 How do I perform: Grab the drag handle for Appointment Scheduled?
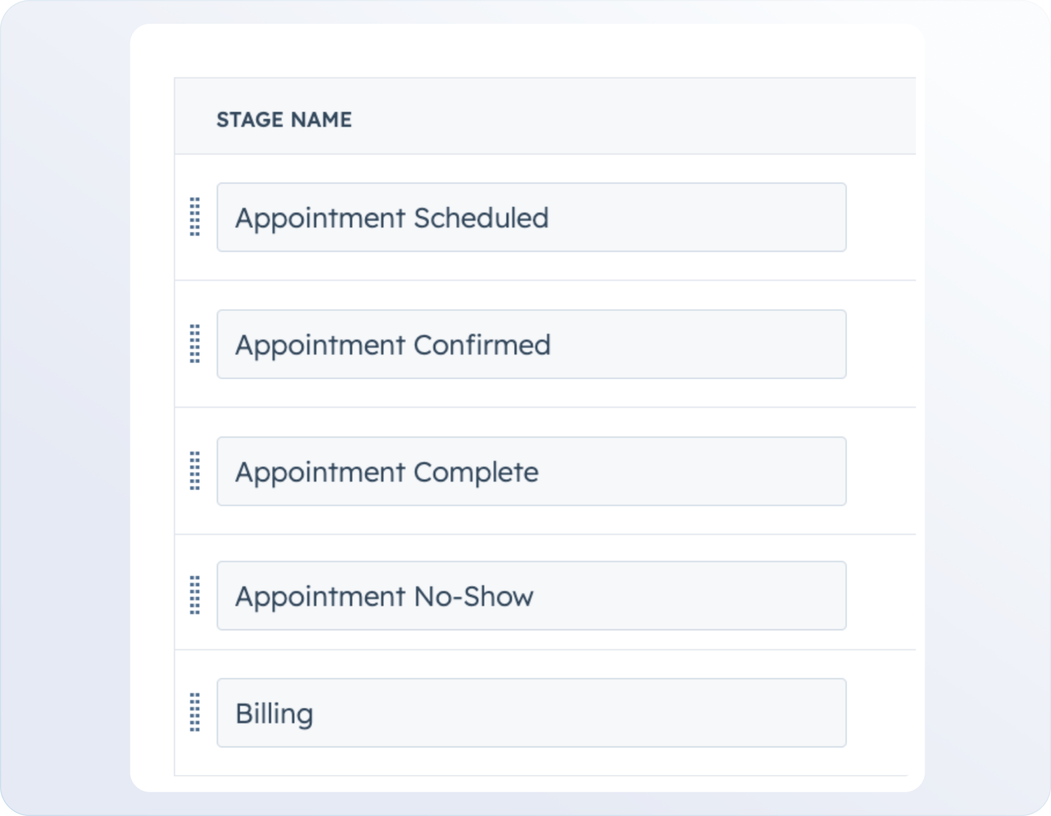pos(195,216)
